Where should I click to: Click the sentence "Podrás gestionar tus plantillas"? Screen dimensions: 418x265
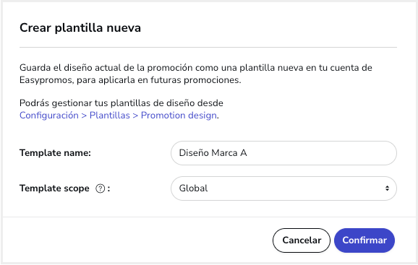pos(121,103)
